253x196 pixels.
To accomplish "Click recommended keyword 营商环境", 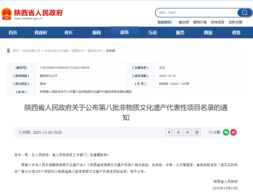I will click(x=200, y=22).
